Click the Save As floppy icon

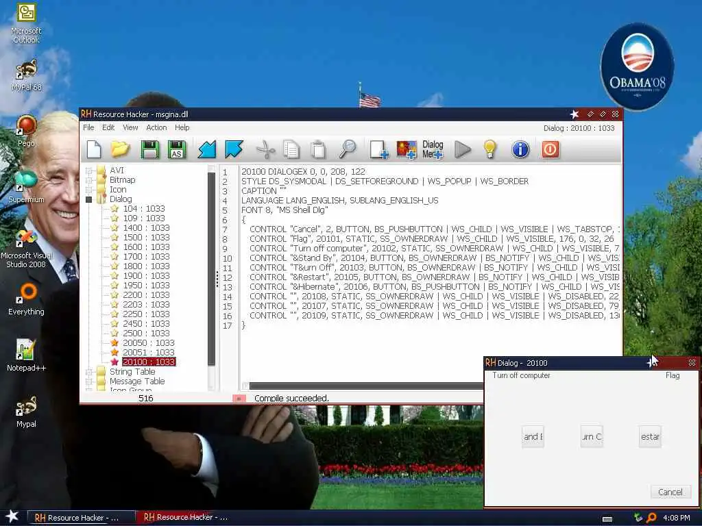(x=176, y=149)
